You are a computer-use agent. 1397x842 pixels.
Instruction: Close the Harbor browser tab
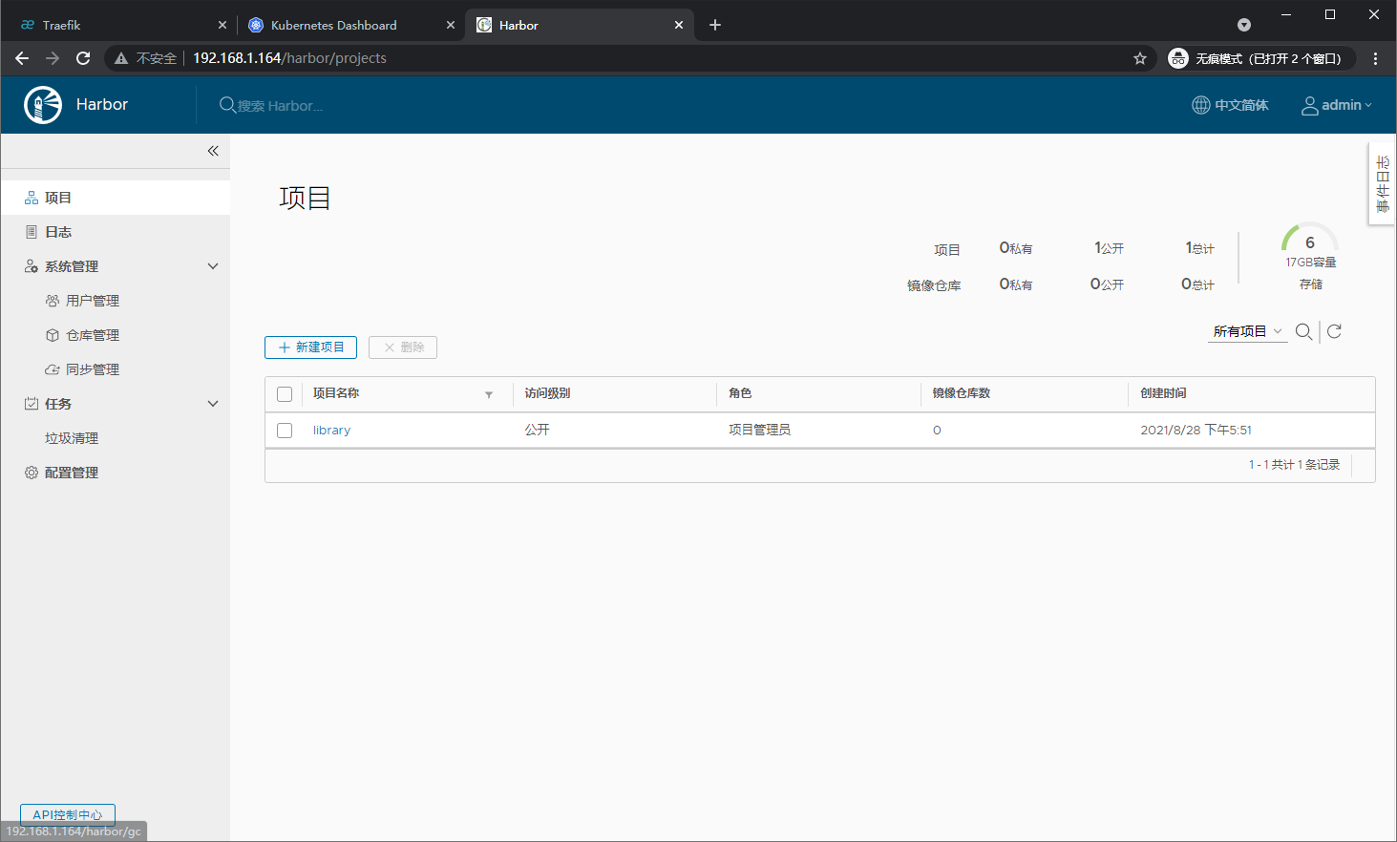[x=679, y=26]
